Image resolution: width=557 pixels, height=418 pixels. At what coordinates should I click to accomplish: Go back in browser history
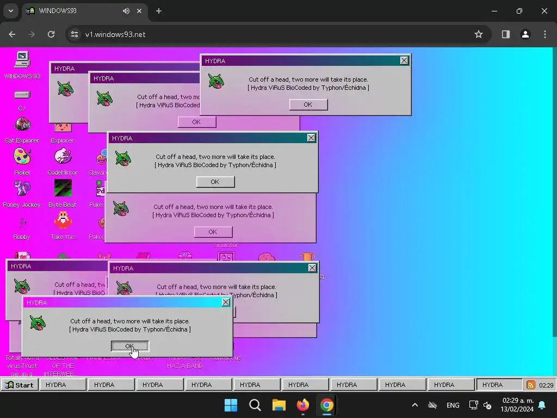click(x=12, y=34)
